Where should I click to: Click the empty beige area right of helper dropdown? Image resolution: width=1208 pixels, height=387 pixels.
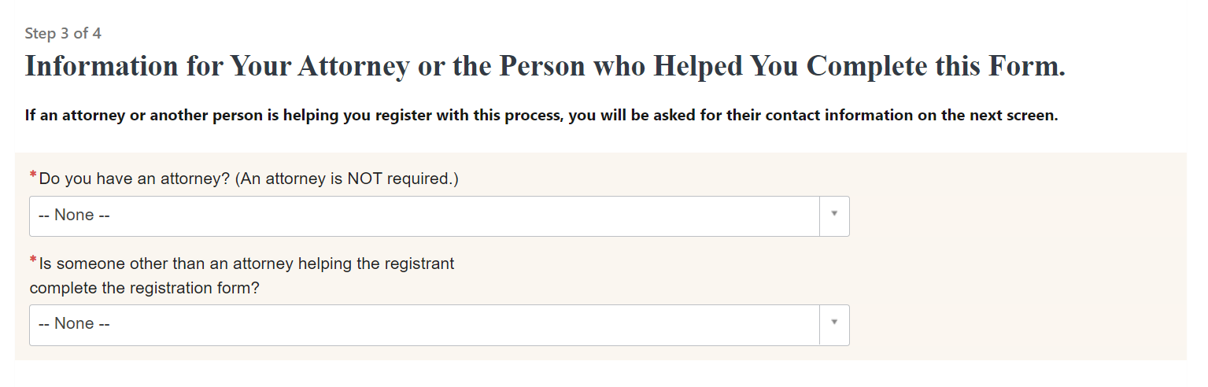(x=1015, y=324)
